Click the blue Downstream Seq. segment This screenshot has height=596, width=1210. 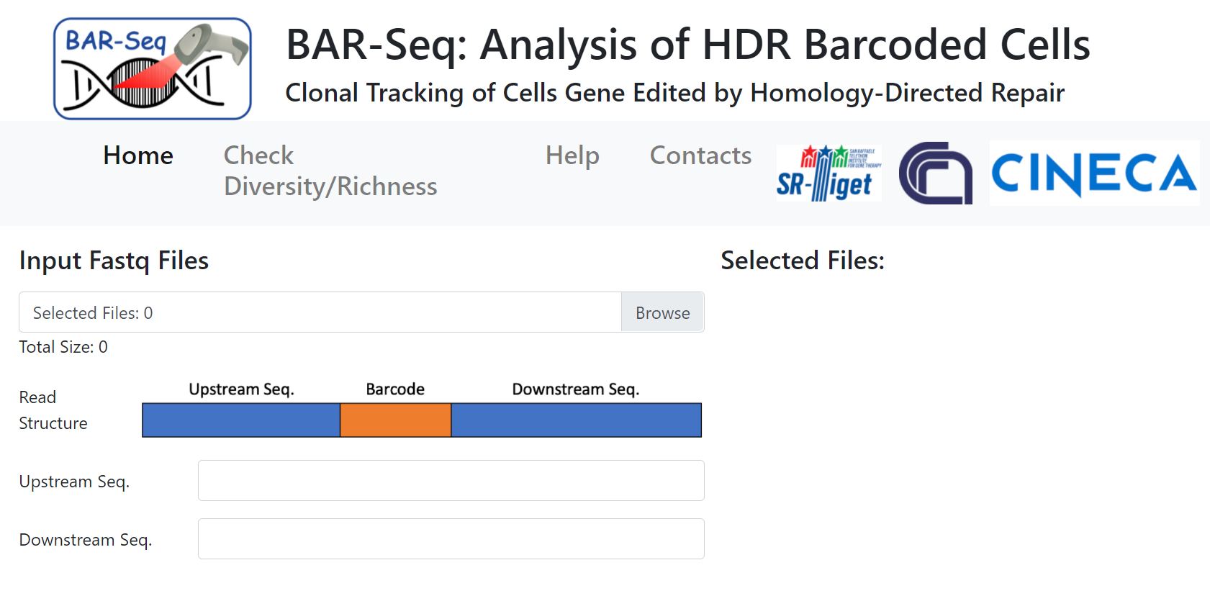576,420
